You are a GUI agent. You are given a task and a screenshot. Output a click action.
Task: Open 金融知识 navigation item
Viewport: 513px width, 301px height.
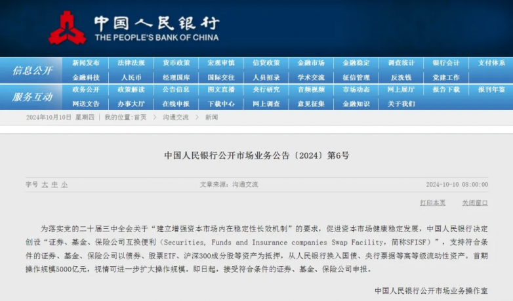[x=356, y=104]
